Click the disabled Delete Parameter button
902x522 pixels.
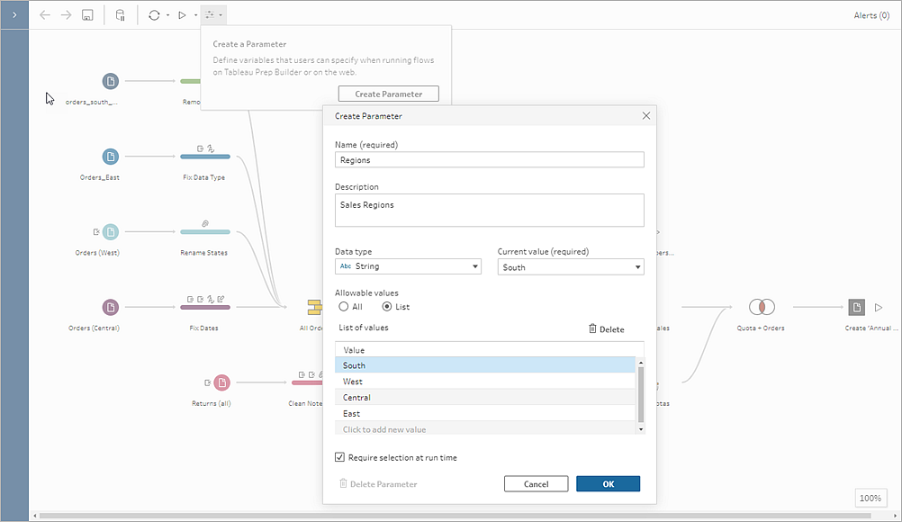(x=378, y=483)
